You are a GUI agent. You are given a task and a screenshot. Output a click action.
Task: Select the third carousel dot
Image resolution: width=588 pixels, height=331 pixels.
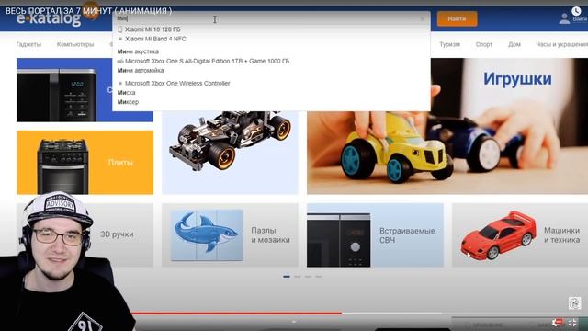308,277
